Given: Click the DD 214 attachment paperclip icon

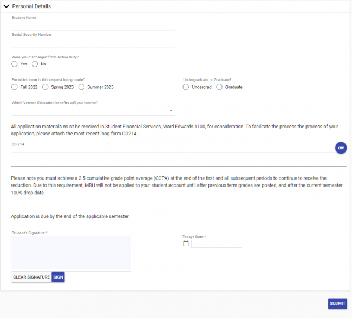Looking at the screenshot, I should point(341,147).
